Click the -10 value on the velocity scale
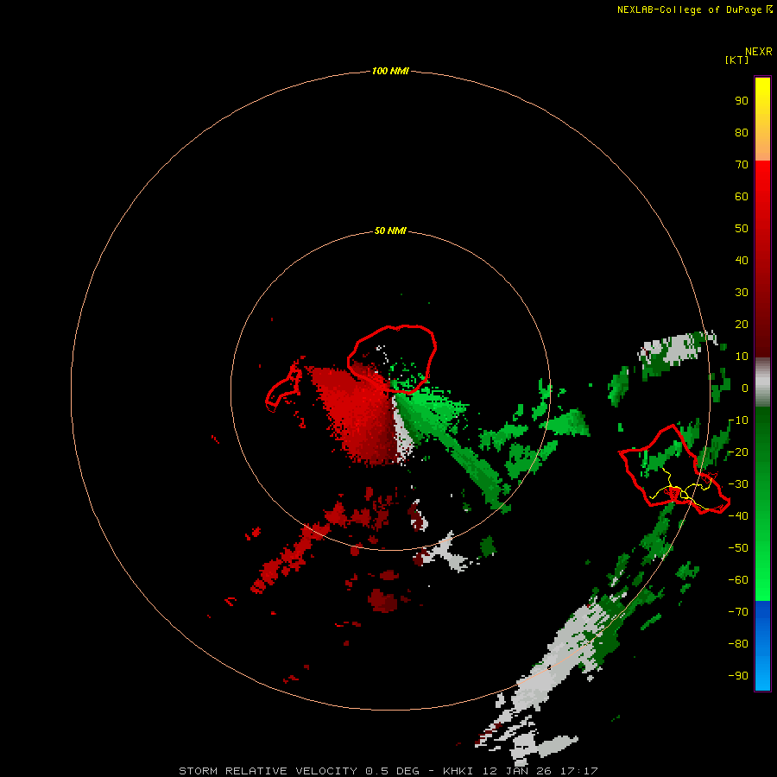Viewport: 777px width, 777px height. pyautogui.click(x=738, y=420)
